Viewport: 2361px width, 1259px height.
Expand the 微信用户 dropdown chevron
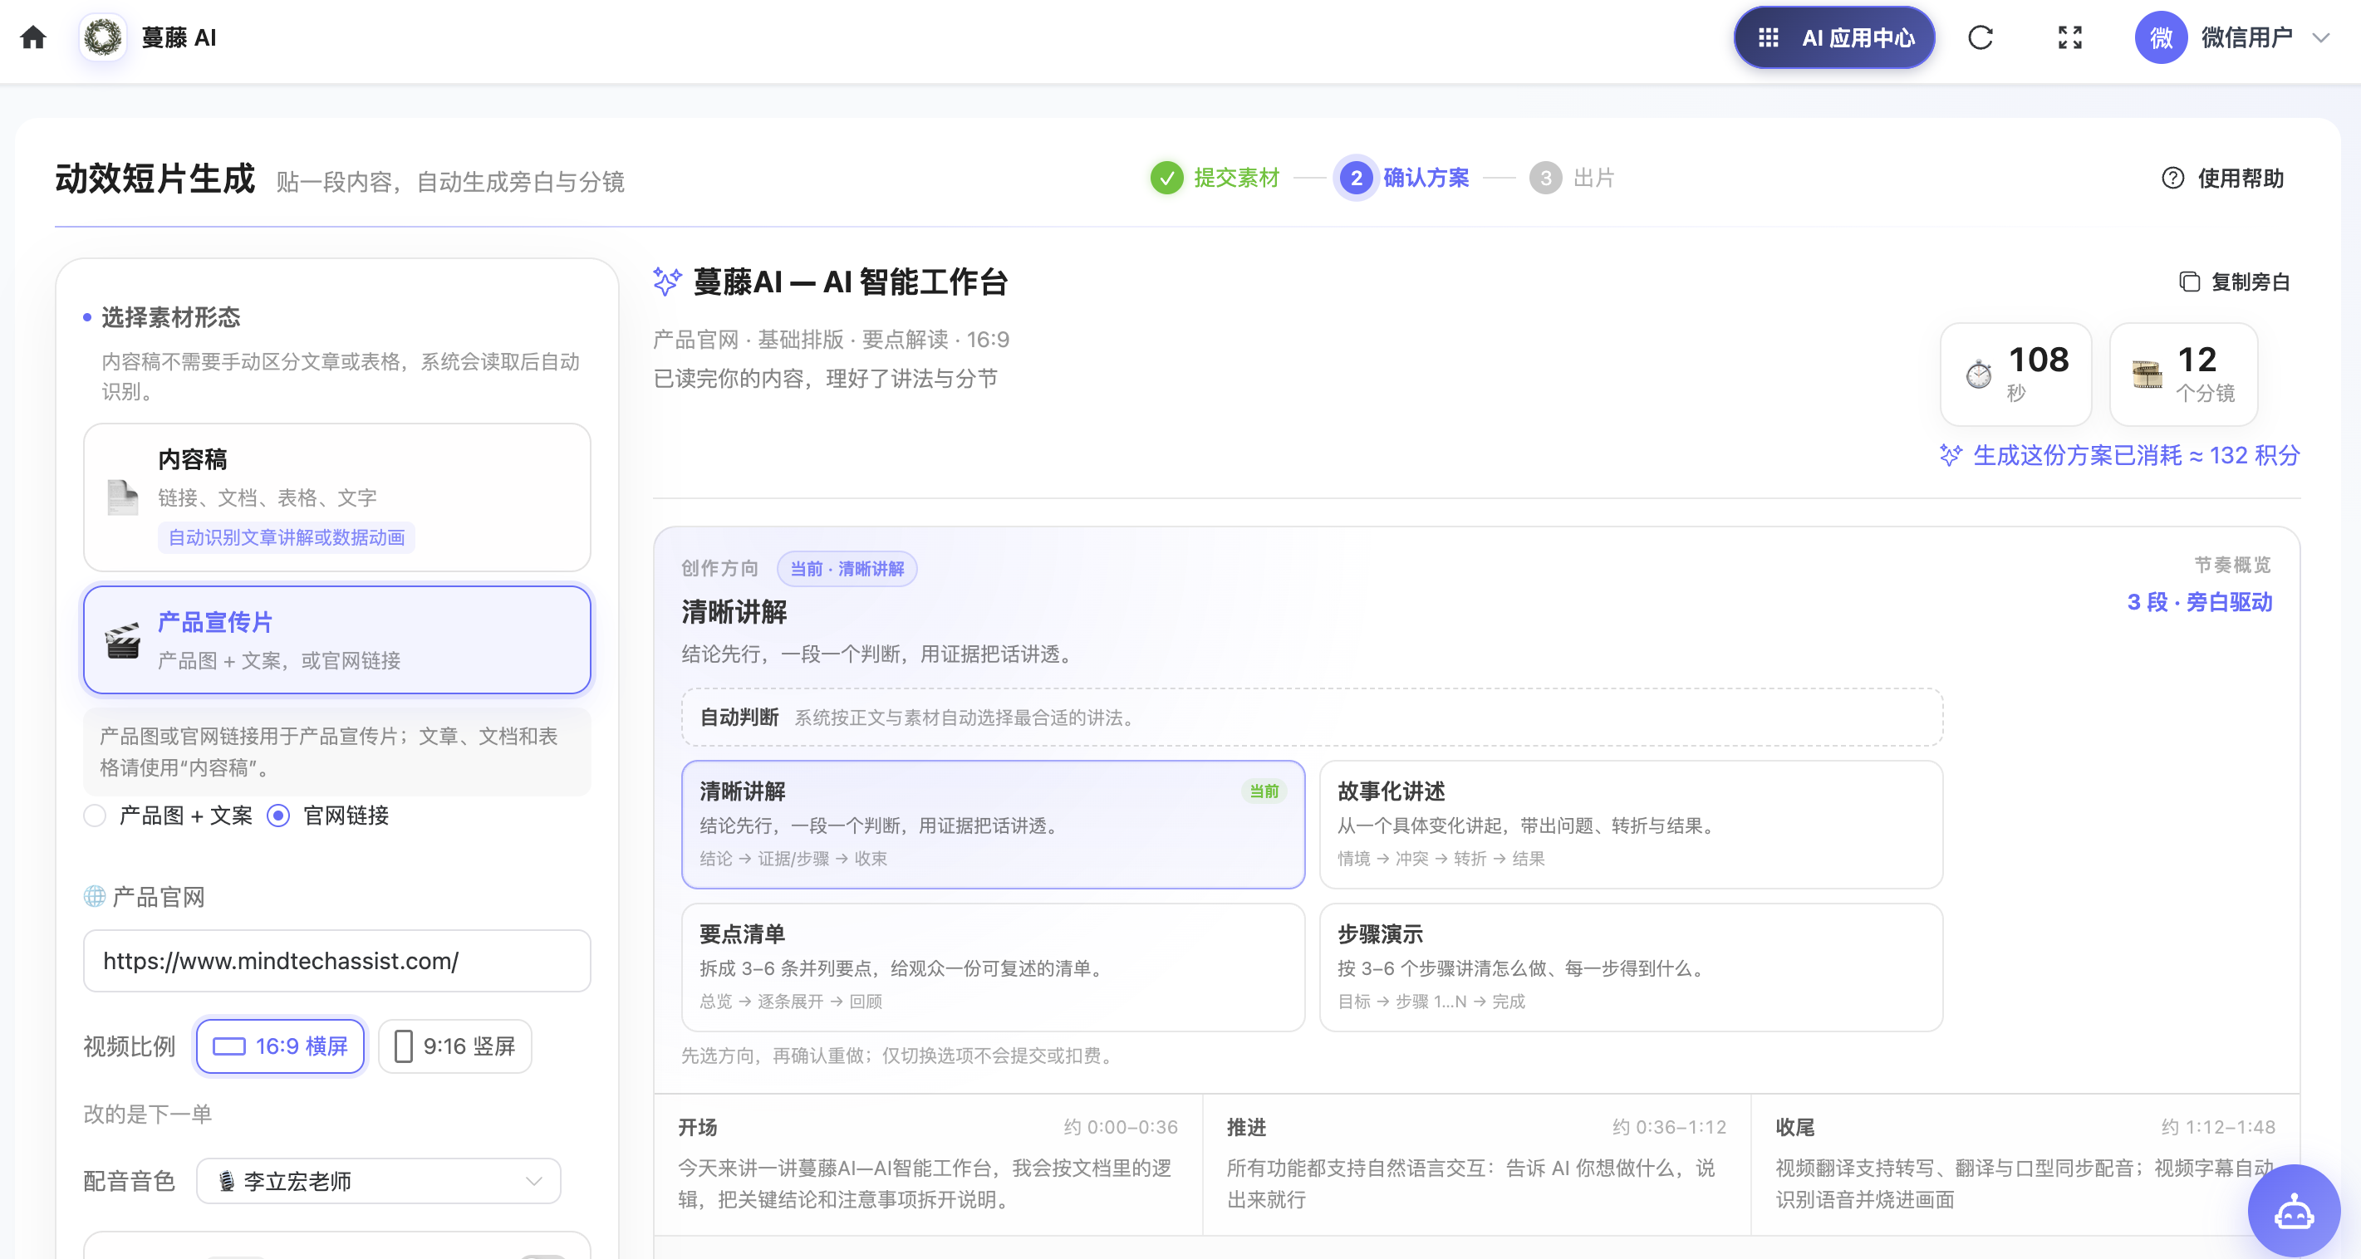click(x=2320, y=37)
